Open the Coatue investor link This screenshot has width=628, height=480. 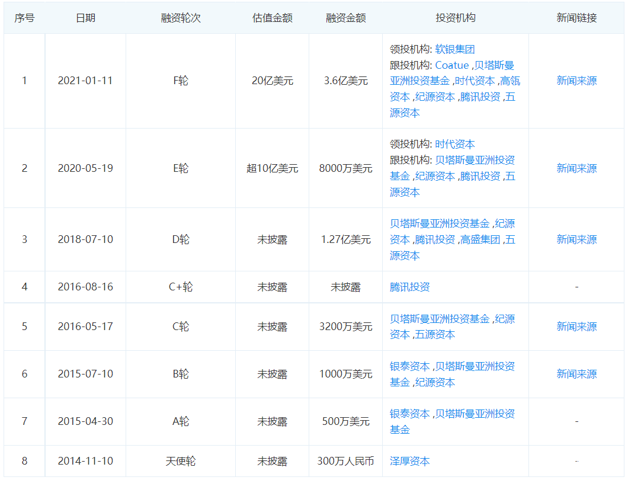click(452, 65)
